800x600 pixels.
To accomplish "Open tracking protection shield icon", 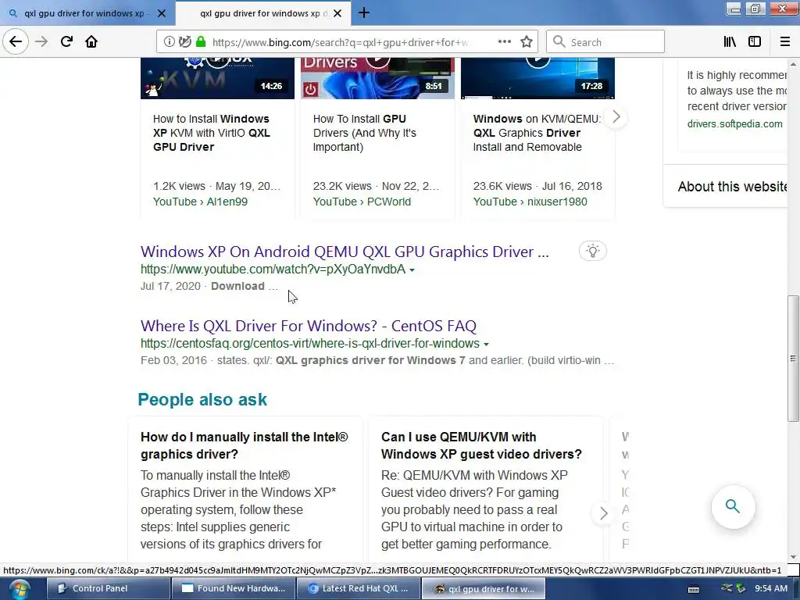I will (185, 42).
